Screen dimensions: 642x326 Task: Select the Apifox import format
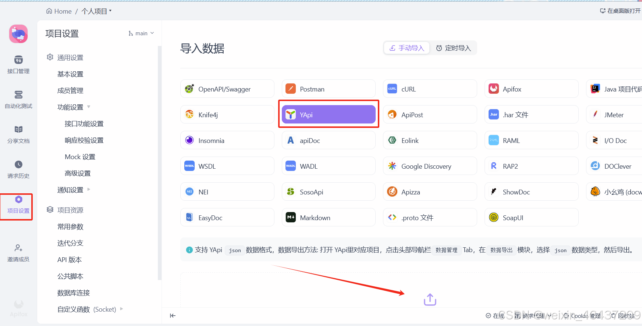532,89
